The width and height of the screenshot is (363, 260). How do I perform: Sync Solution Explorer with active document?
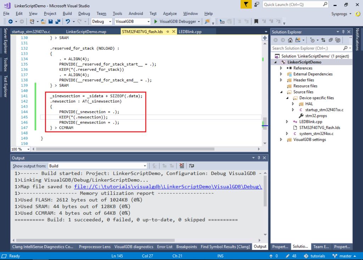[x=323, y=40]
